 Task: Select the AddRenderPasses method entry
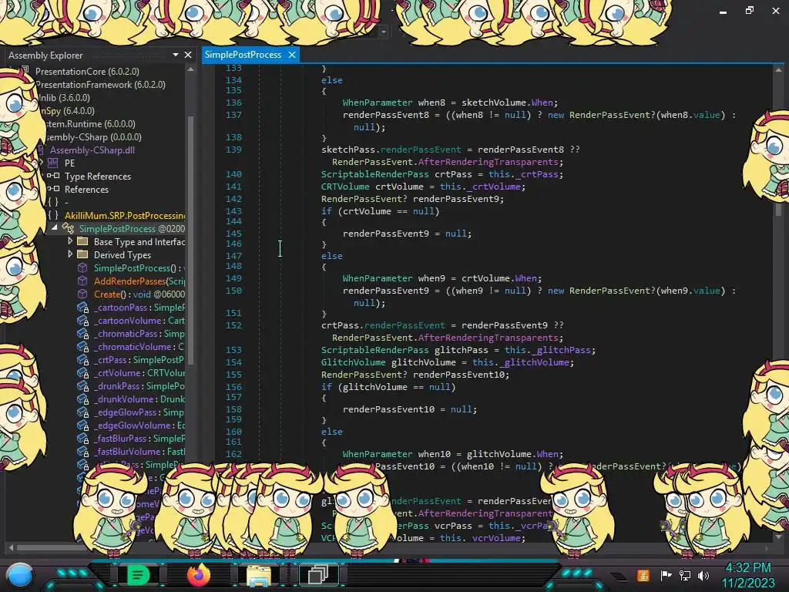[x=139, y=281]
